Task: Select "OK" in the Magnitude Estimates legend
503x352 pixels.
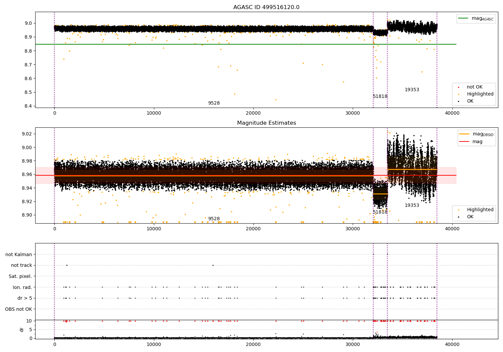Action: (470, 217)
